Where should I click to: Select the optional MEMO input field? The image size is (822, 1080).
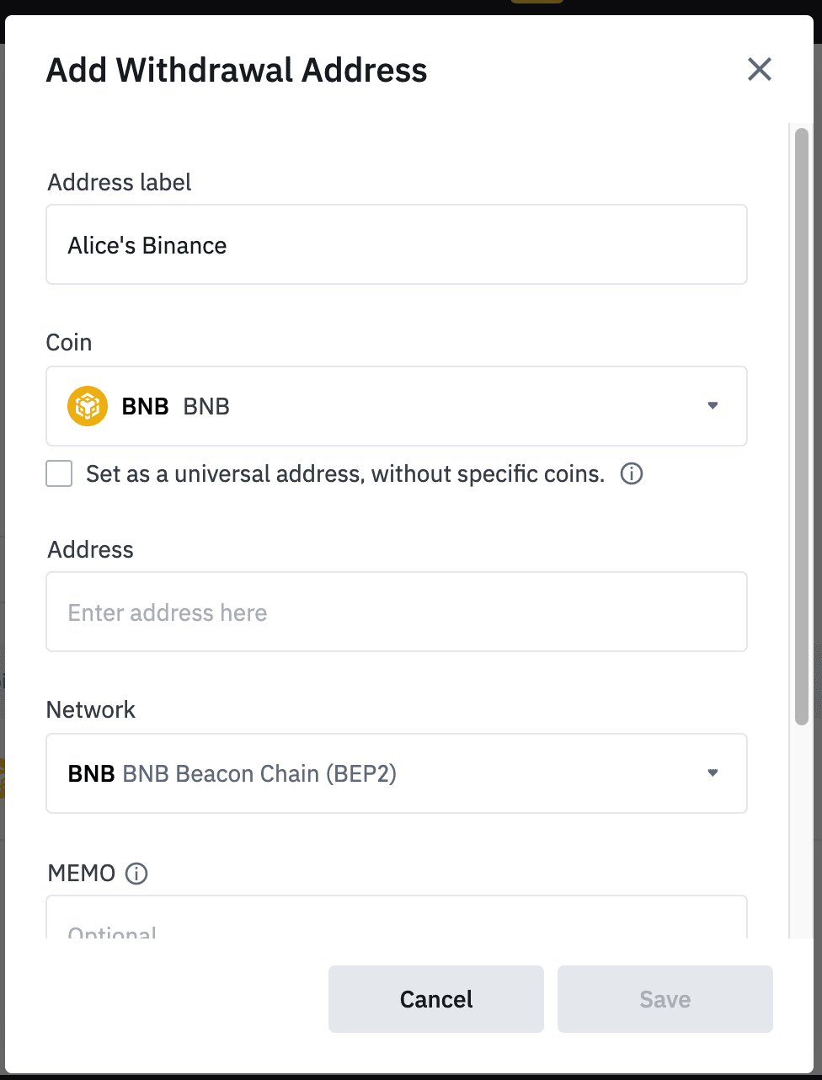pos(397,917)
